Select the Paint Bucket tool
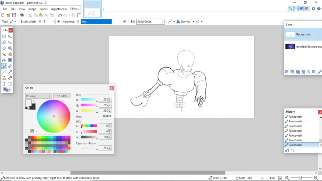This screenshot has width=322, height=181. point(4,60)
